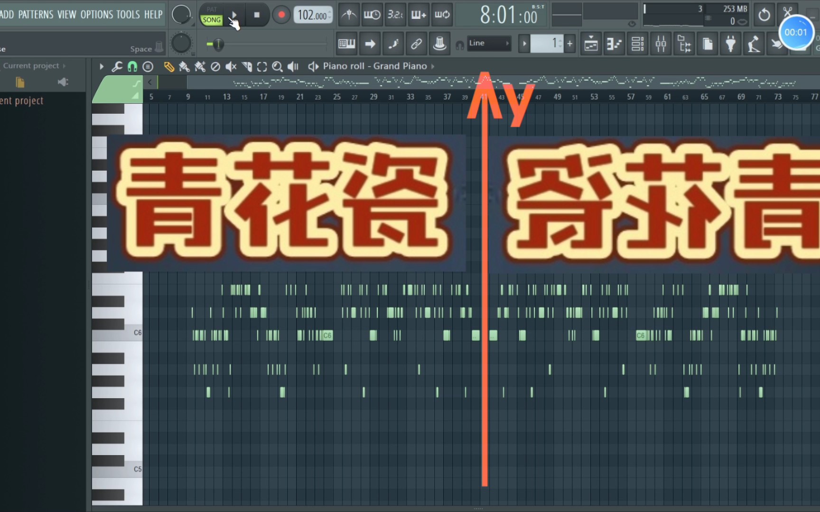Screen dimensions: 820x512
Task: Click the browser files folder icon
Action: (x=20, y=82)
